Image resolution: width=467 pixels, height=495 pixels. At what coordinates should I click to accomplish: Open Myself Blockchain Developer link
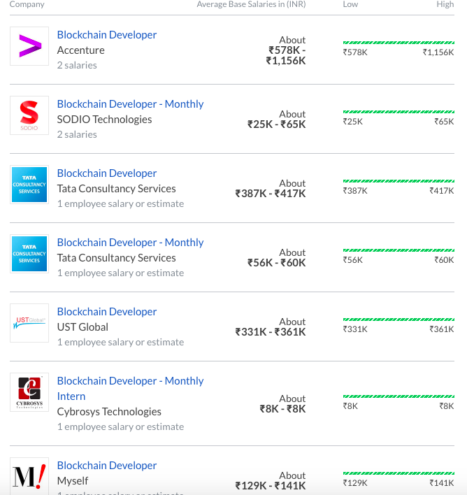[107, 466]
